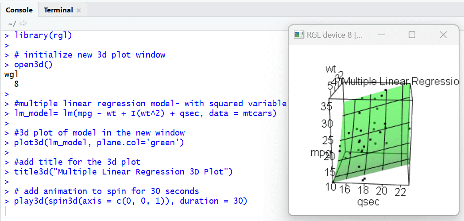Close the Terminal tab
The width and height of the screenshot is (464, 221).
(x=78, y=11)
